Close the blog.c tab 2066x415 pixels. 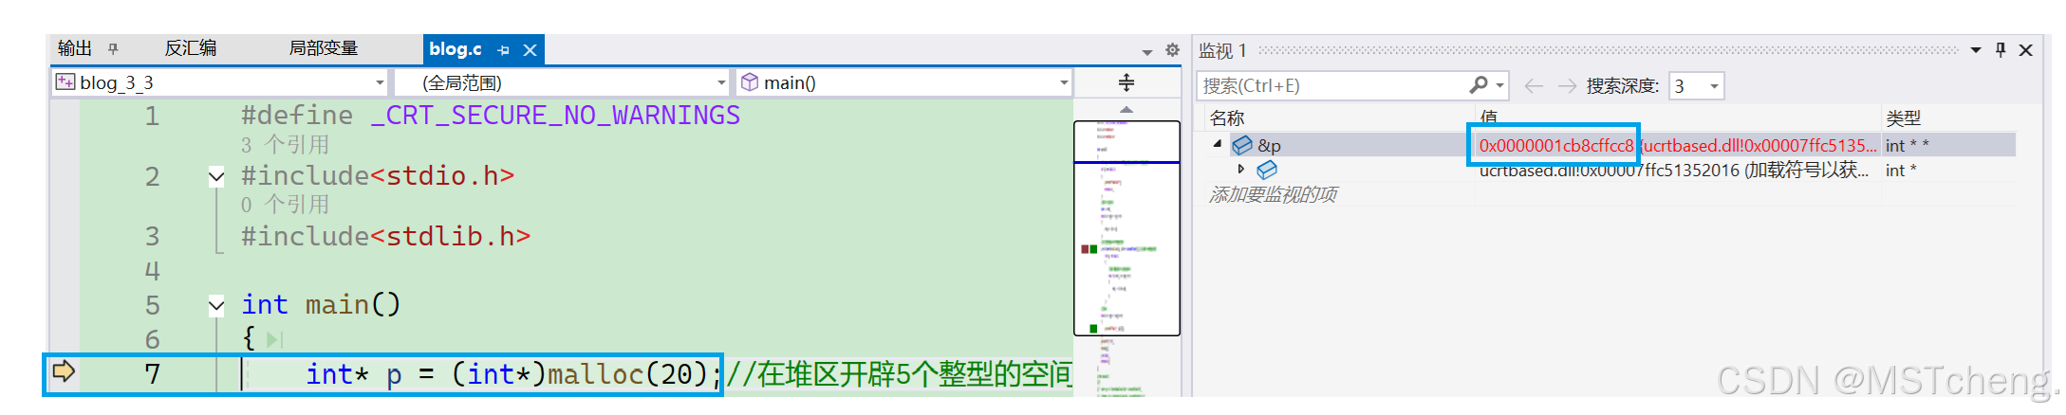(530, 50)
